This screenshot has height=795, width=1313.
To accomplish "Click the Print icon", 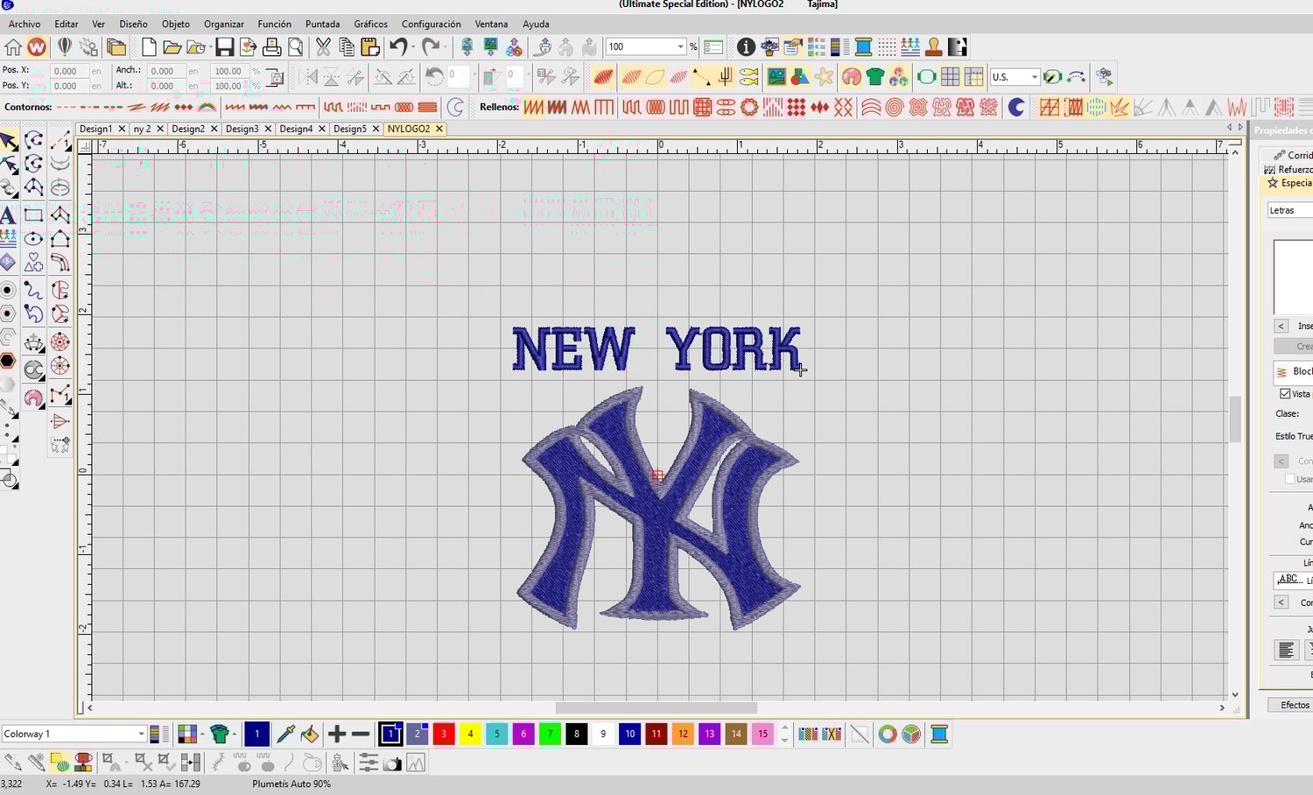I will pyautogui.click(x=272, y=46).
